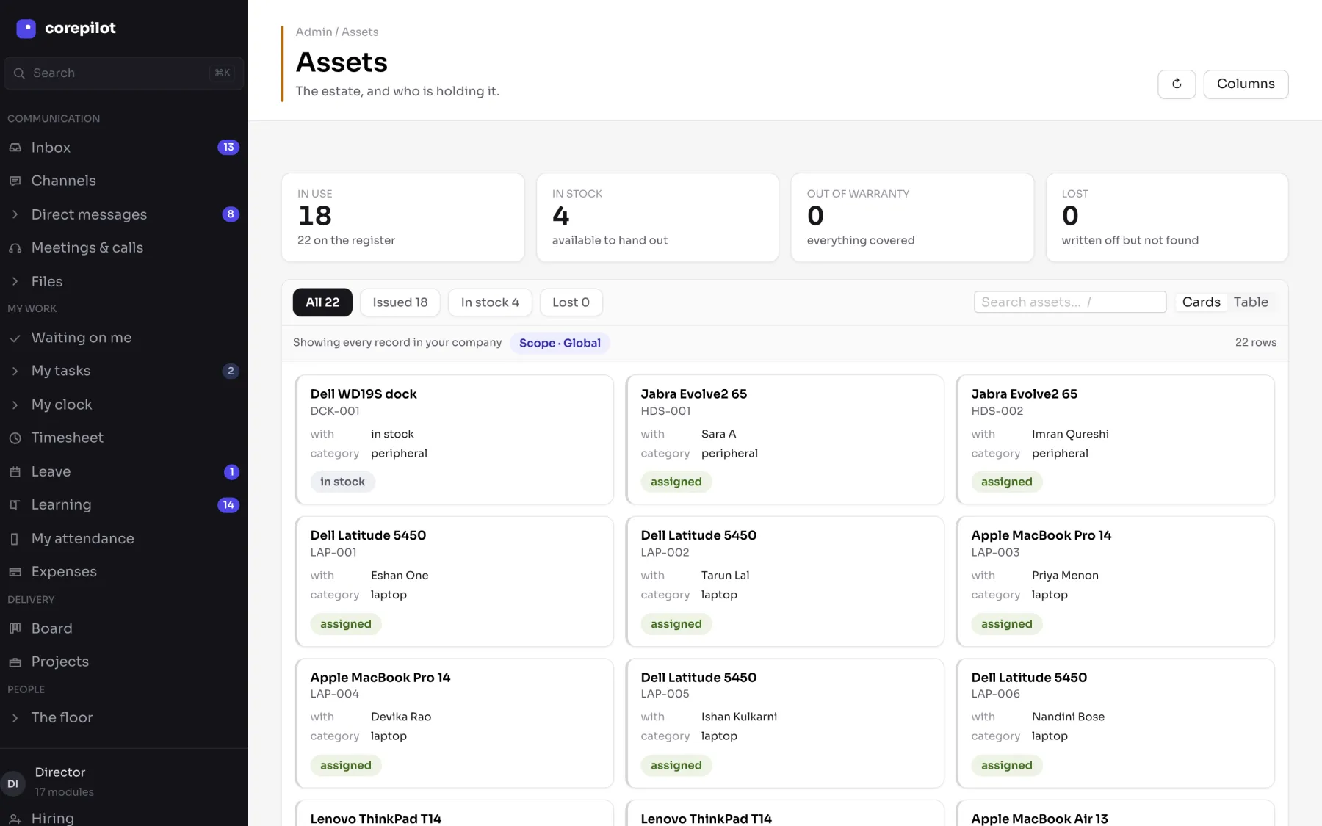Click the Inbox unread badge 13
The width and height of the screenshot is (1322, 826).
point(228,148)
